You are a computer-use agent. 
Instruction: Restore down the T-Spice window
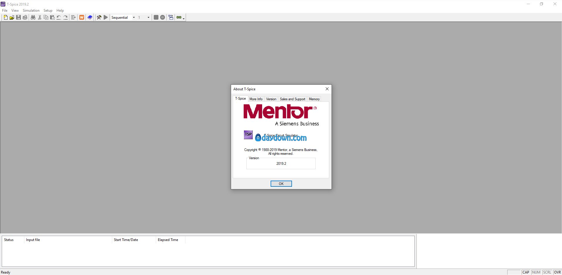point(541,4)
